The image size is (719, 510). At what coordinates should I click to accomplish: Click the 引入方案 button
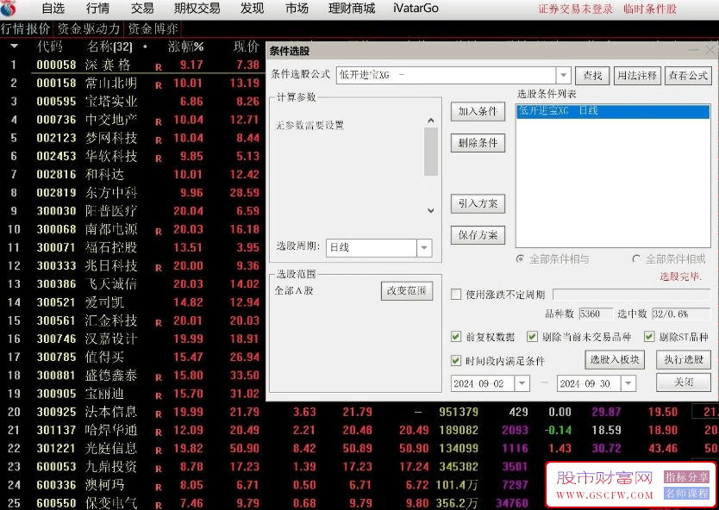pos(478,203)
